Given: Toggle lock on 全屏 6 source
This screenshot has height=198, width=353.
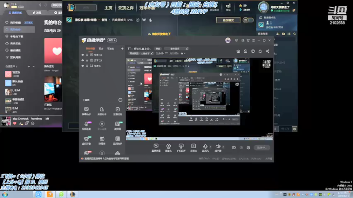Looking at the screenshot, I should point(87,66).
